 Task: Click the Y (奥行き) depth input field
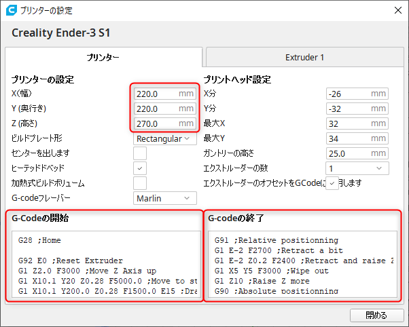tap(165, 109)
